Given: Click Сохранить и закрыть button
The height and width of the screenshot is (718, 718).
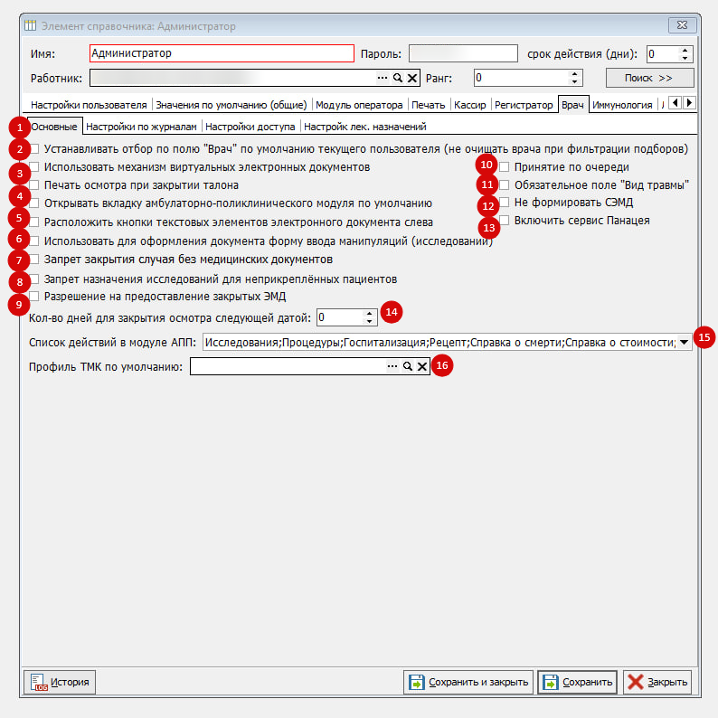Looking at the screenshot, I should coord(468,682).
